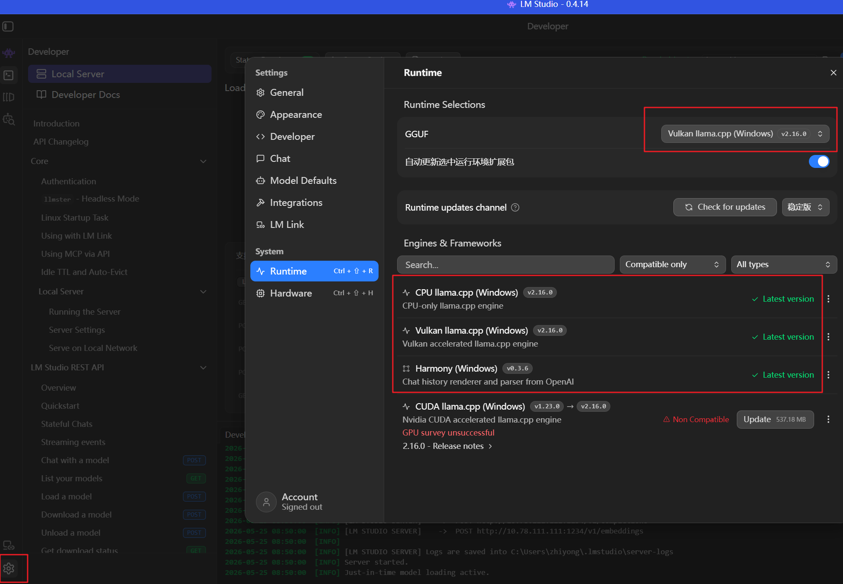Open My Models library icon in the left rail
843x584 pixels.
(x=9, y=97)
